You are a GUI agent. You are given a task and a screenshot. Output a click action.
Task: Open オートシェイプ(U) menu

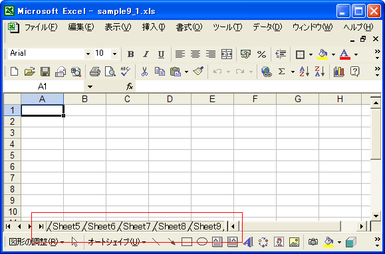[x=116, y=242]
